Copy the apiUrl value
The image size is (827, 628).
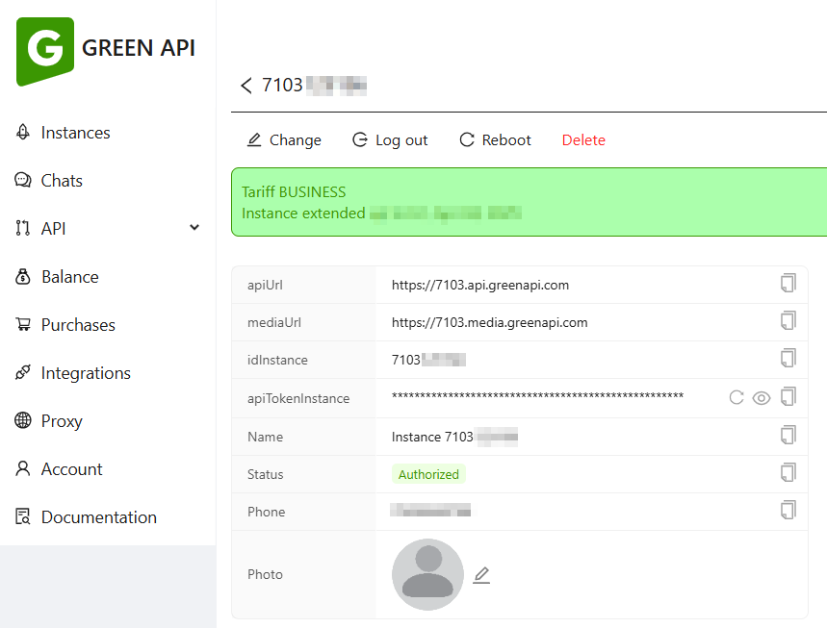click(x=788, y=283)
